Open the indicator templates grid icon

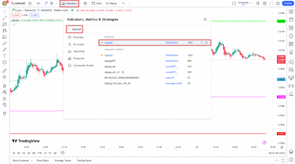click(x=85, y=3)
